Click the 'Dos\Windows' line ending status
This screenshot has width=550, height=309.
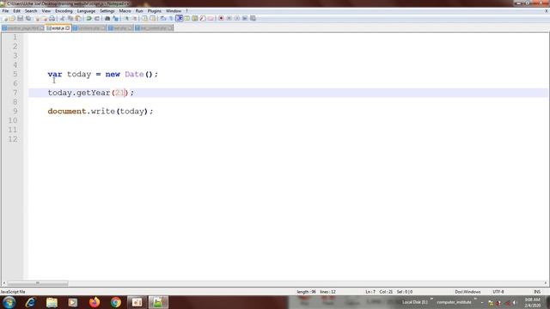point(467,292)
